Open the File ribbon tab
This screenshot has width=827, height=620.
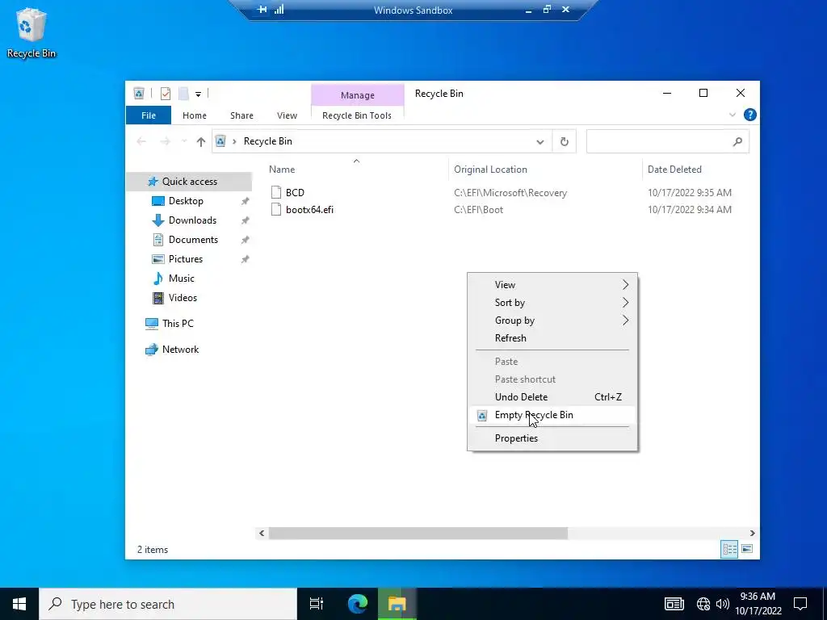click(149, 115)
